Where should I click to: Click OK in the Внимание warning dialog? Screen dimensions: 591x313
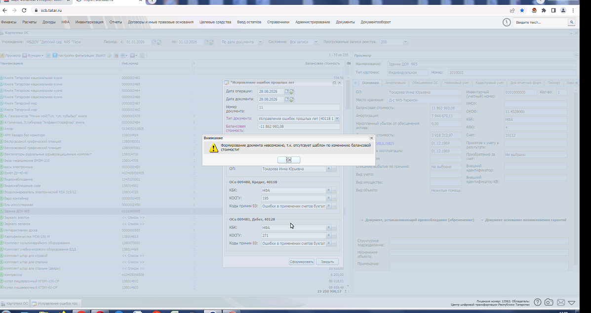pyautogui.click(x=289, y=160)
